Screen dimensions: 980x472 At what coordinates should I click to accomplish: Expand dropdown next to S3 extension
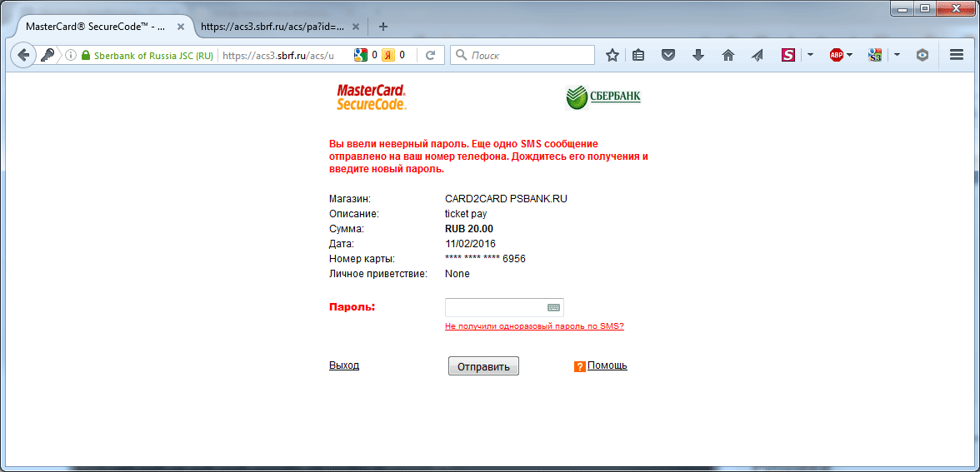click(x=897, y=55)
